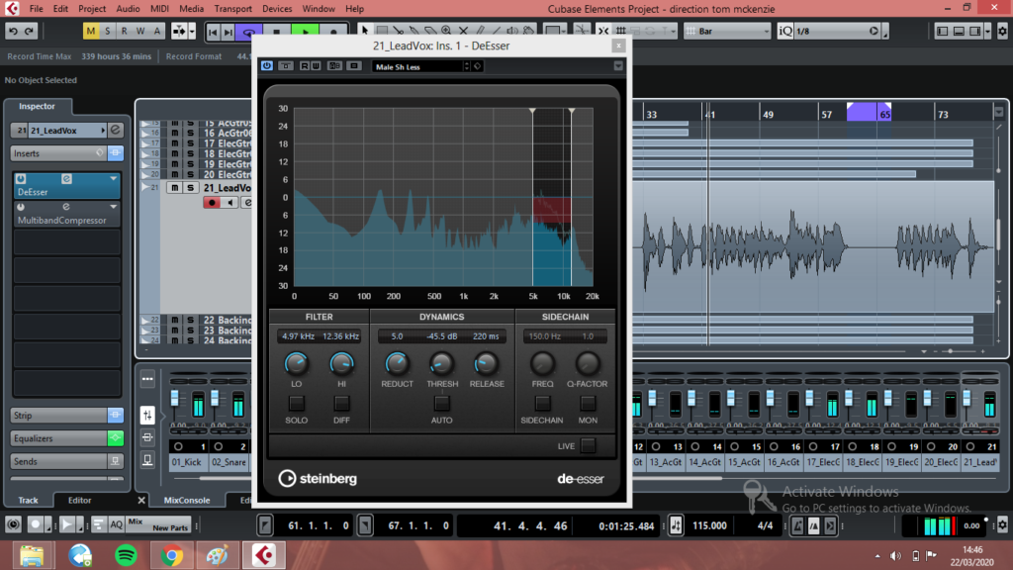
Task: Open the 1/8 quantize preset dropdown
Action: click(837, 31)
